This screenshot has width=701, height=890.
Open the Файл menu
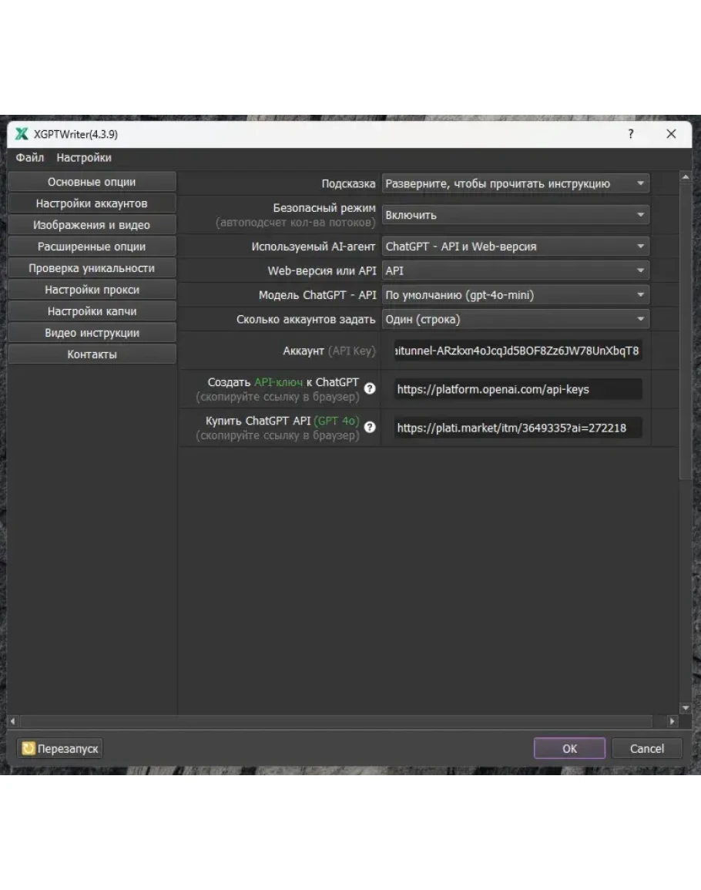tap(29, 158)
